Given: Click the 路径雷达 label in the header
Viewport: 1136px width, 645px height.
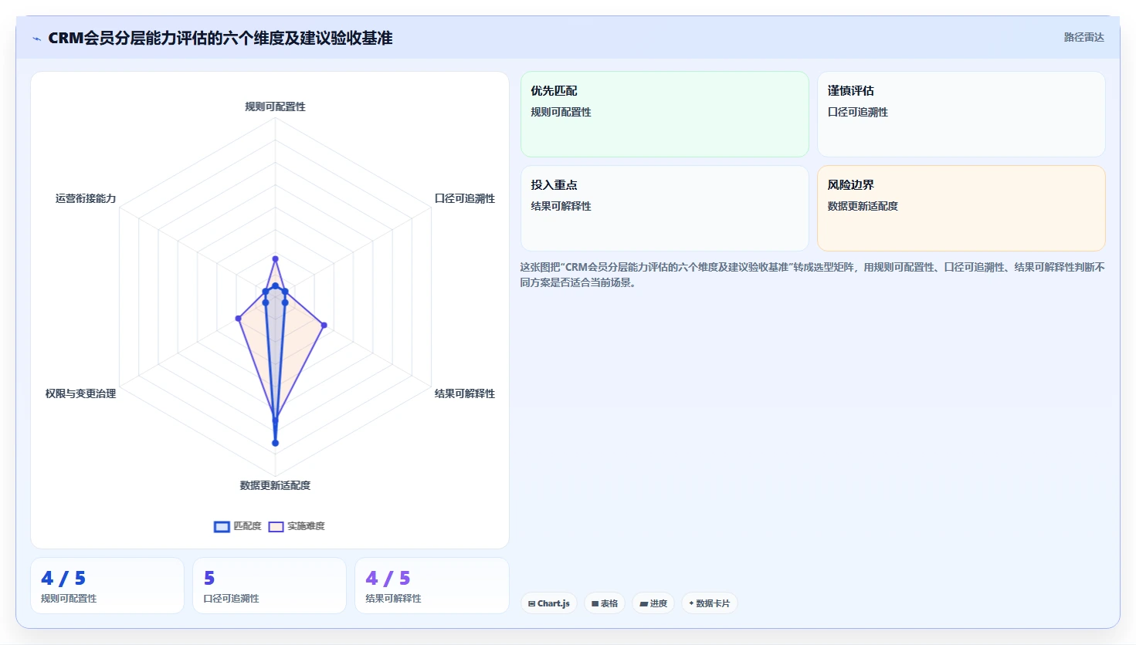Looking at the screenshot, I should [1083, 37].
